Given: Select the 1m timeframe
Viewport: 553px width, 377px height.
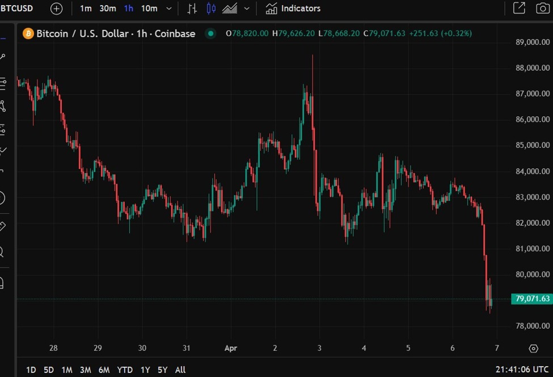Looking at the screenshot, I should point(86,9).
